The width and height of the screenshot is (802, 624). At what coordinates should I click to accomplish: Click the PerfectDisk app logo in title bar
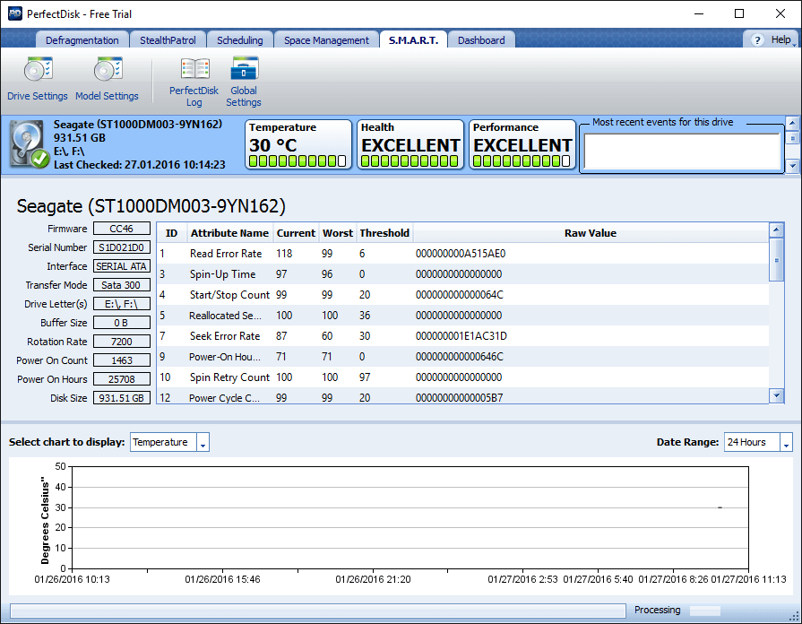click(15, 13)
